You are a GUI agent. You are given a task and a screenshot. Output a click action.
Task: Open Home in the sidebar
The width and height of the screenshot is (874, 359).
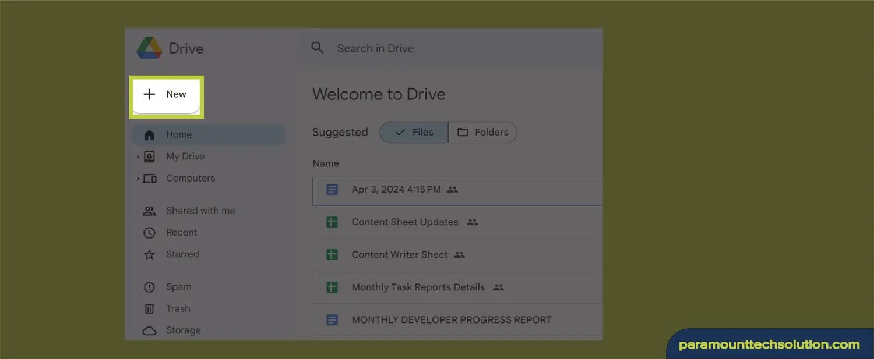[x=210, y=135]
